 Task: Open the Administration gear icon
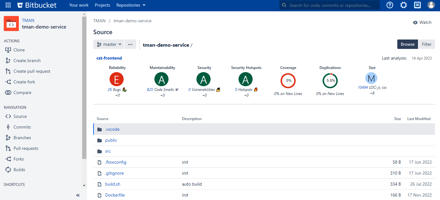click(404, 5)
